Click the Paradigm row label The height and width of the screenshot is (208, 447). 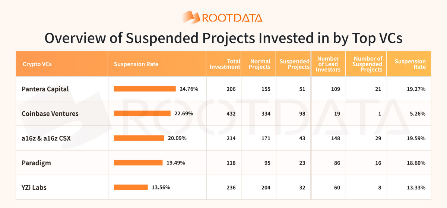(36, 163)
